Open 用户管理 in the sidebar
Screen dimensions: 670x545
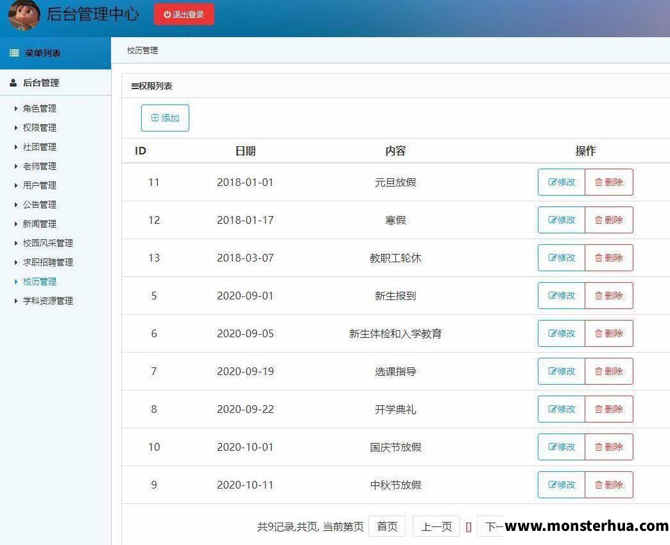(x=40, y=185)
